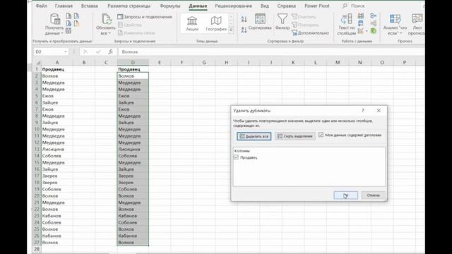Click the Снять выделение button
This screenshot has height=254, width=452.
click(295, 136)
